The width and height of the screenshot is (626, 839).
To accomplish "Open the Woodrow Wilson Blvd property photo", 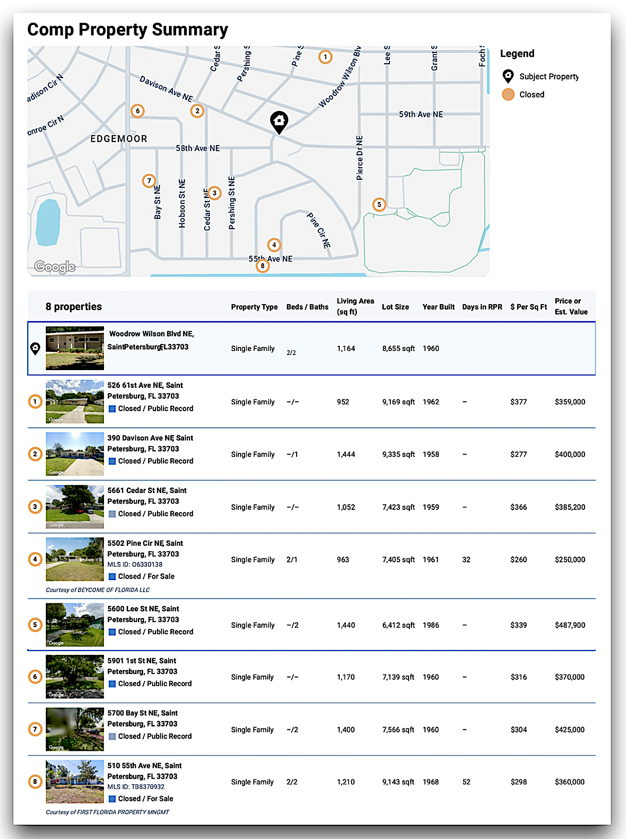I will (75, 348).
